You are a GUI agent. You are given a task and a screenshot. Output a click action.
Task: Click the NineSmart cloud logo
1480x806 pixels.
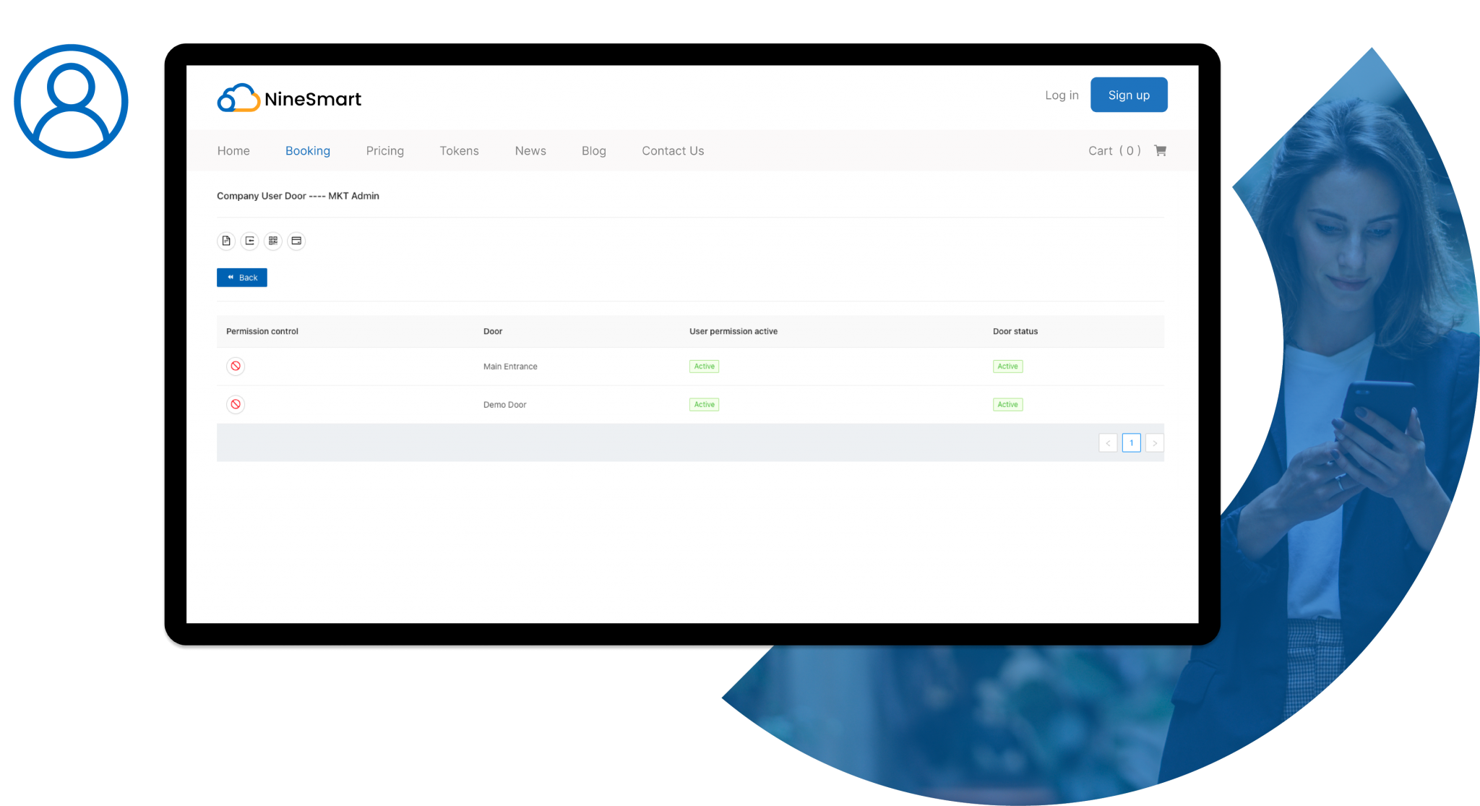pyautogui.click(x=239, y=98)
